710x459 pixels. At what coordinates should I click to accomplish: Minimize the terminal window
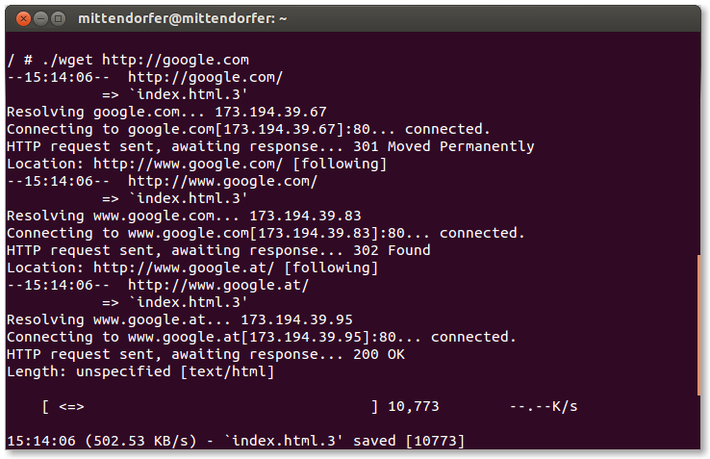[41, 18]
